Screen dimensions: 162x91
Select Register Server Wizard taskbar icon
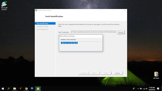click(38, 88)
